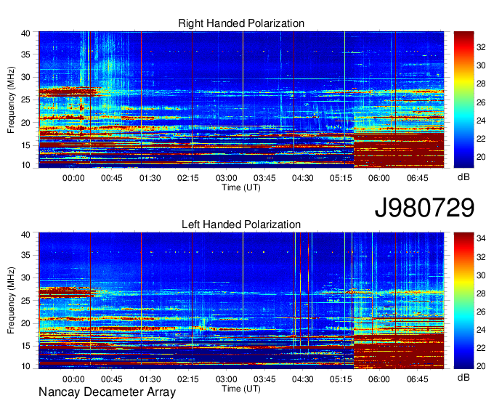The width and height of the screenshot is (494, 401).
Task: Click the right-handed panel's color scale bar
Action: (463, 100)
